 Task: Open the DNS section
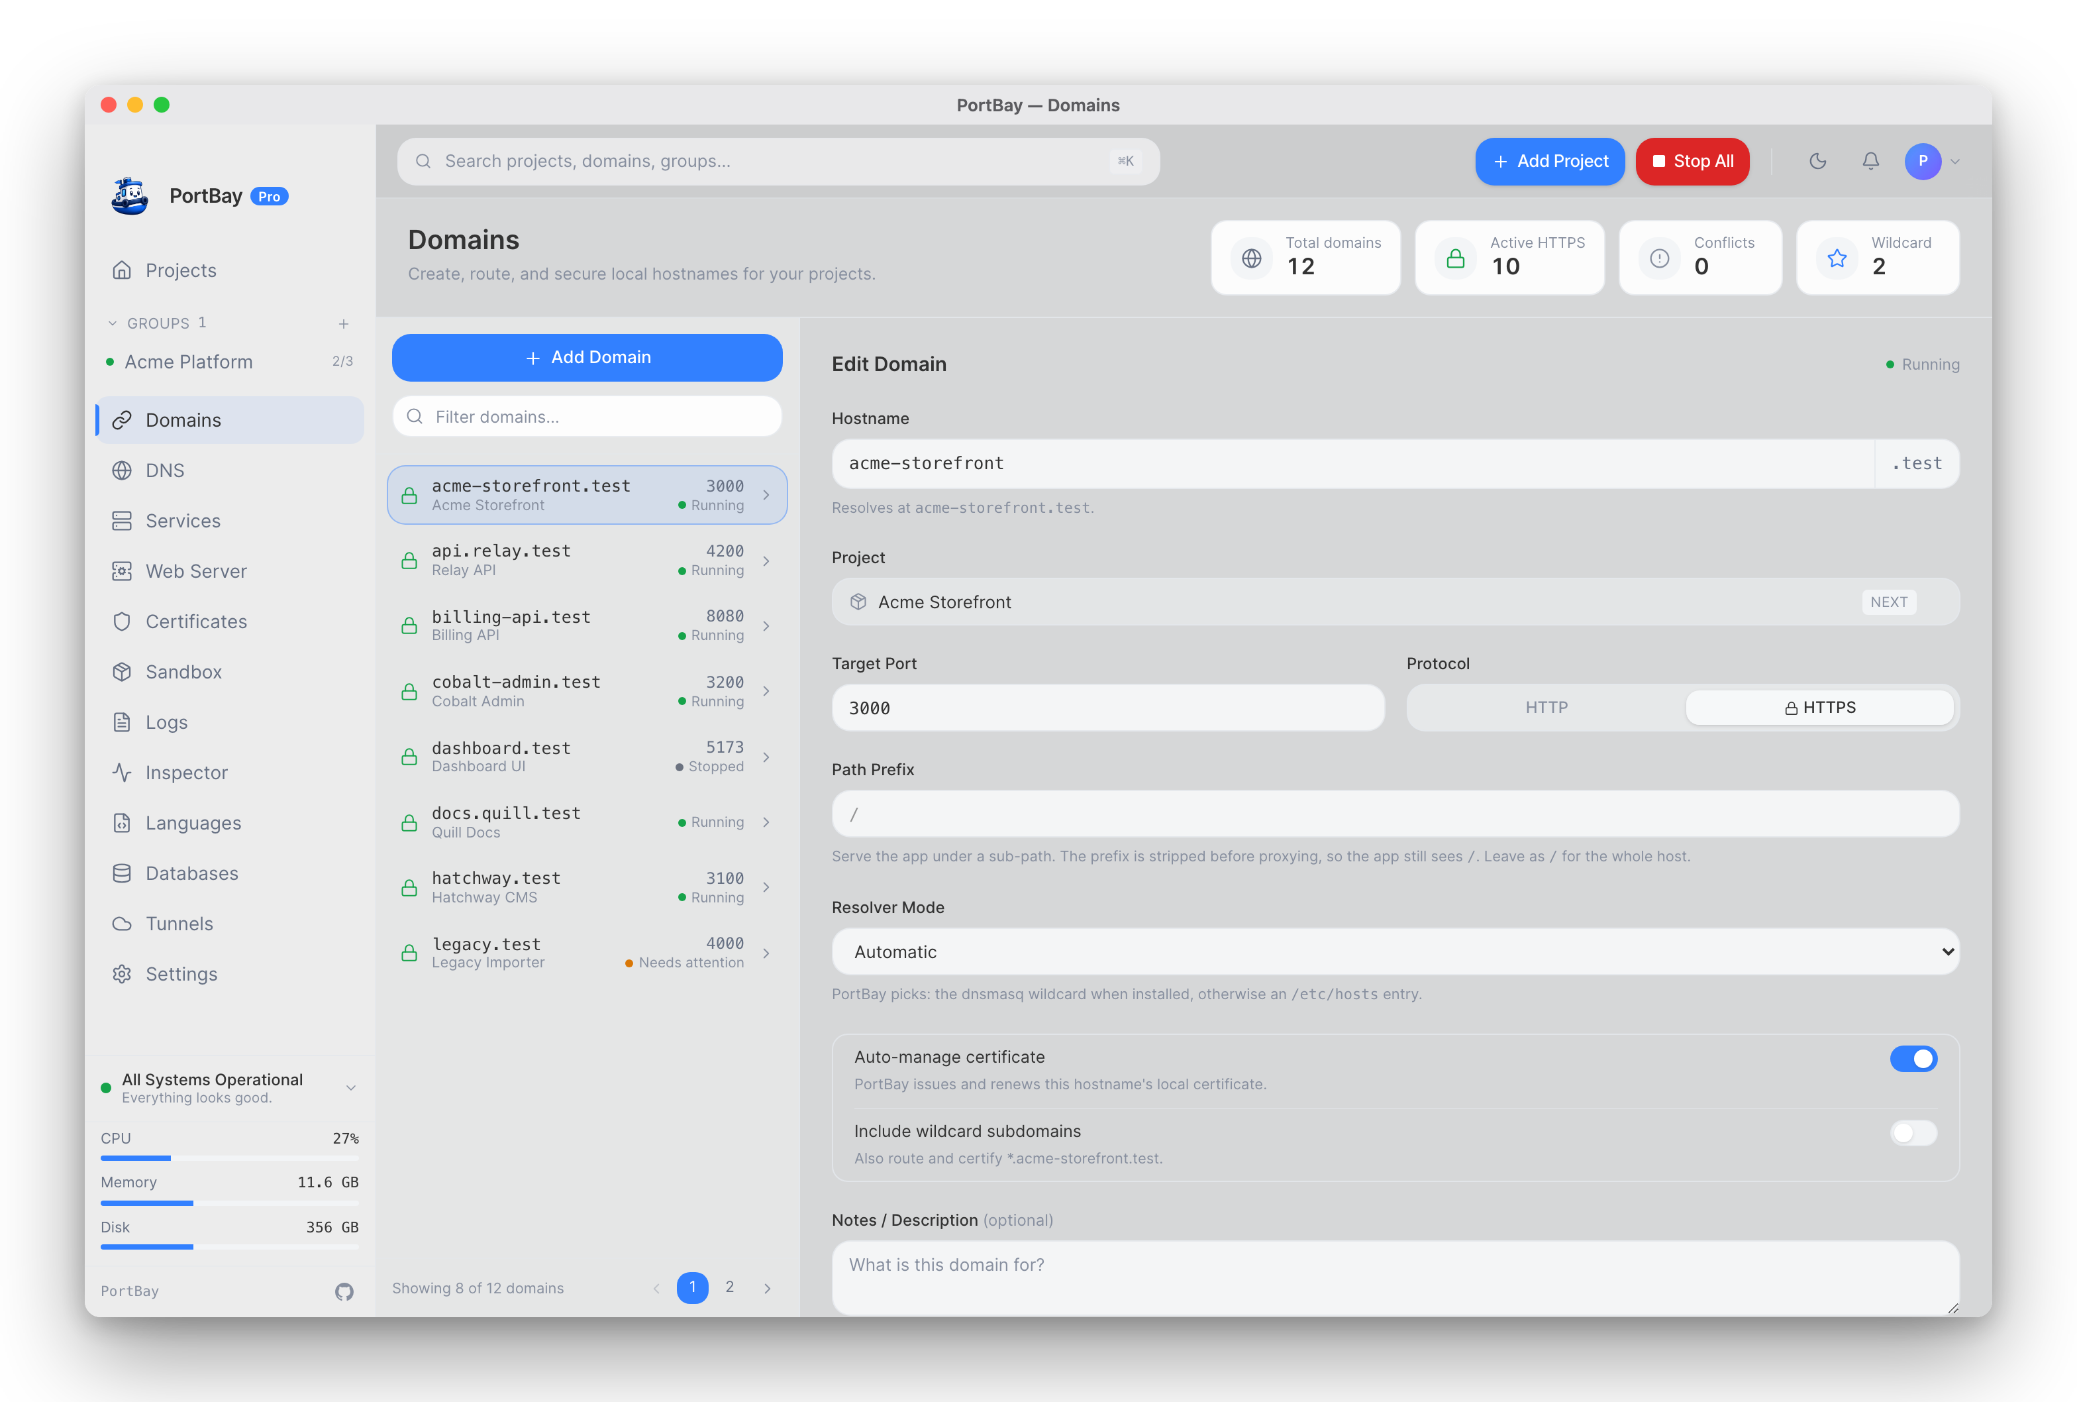tap(230, 470)
